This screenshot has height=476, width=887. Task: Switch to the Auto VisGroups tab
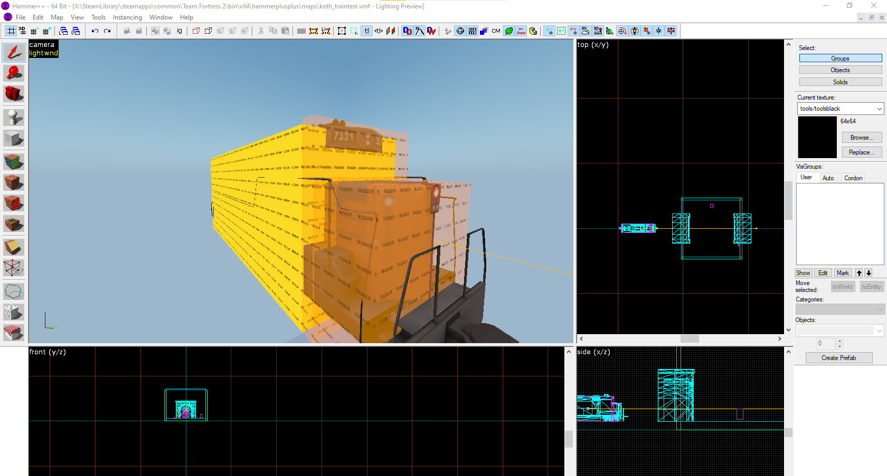[x=828, y=178]
